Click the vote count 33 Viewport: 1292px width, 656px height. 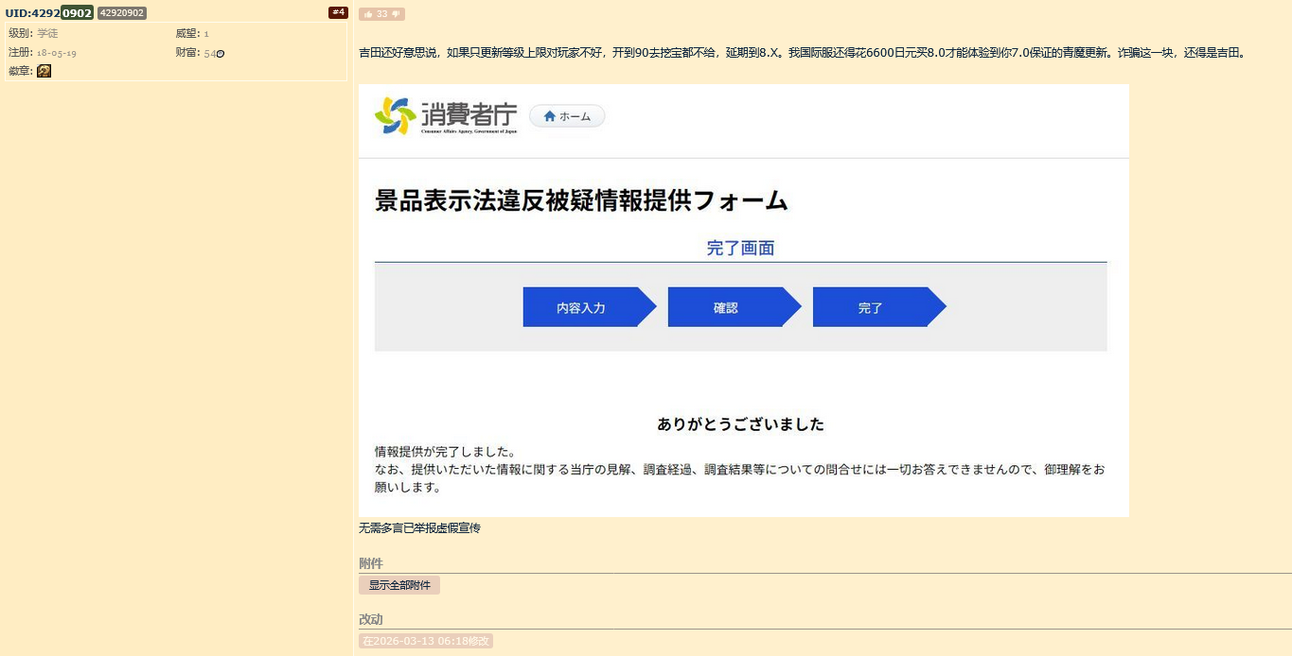382,14
